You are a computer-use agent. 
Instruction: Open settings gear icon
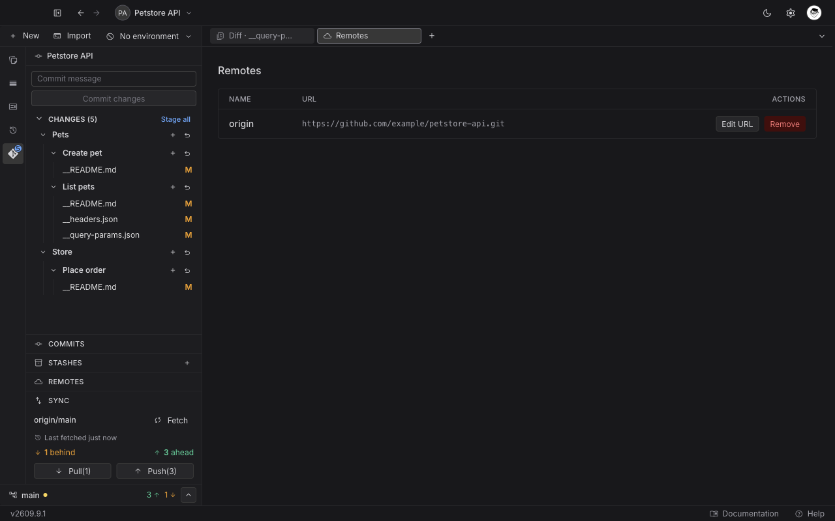click(x=791, y=13)
